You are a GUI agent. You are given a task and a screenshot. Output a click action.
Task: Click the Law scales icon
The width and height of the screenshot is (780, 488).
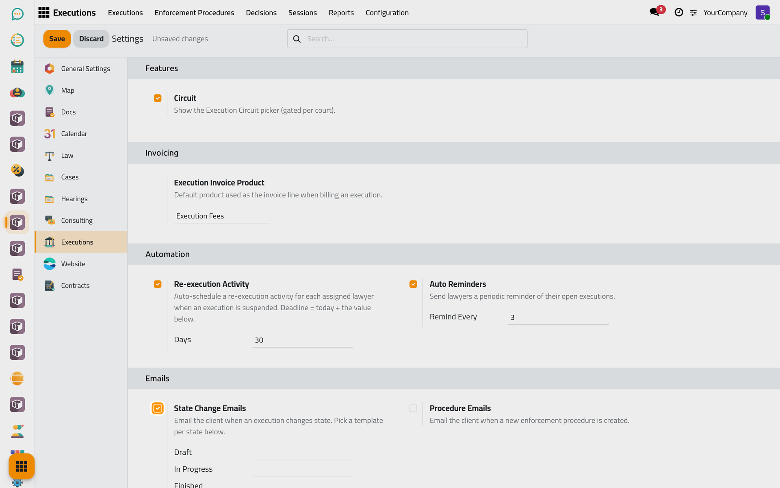pos(50,155)
